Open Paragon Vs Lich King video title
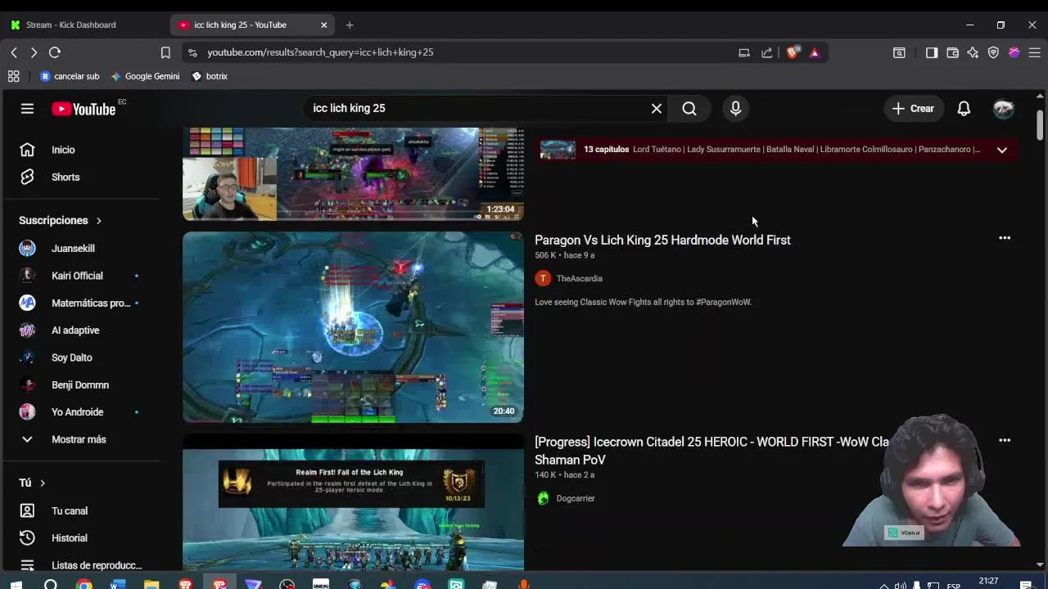This screenshot has width=1048, height=589. (x=662, y=240)
